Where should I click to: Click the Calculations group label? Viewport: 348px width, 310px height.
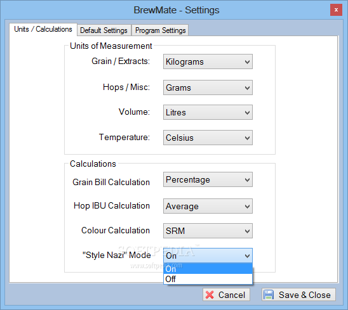point(93,164)
